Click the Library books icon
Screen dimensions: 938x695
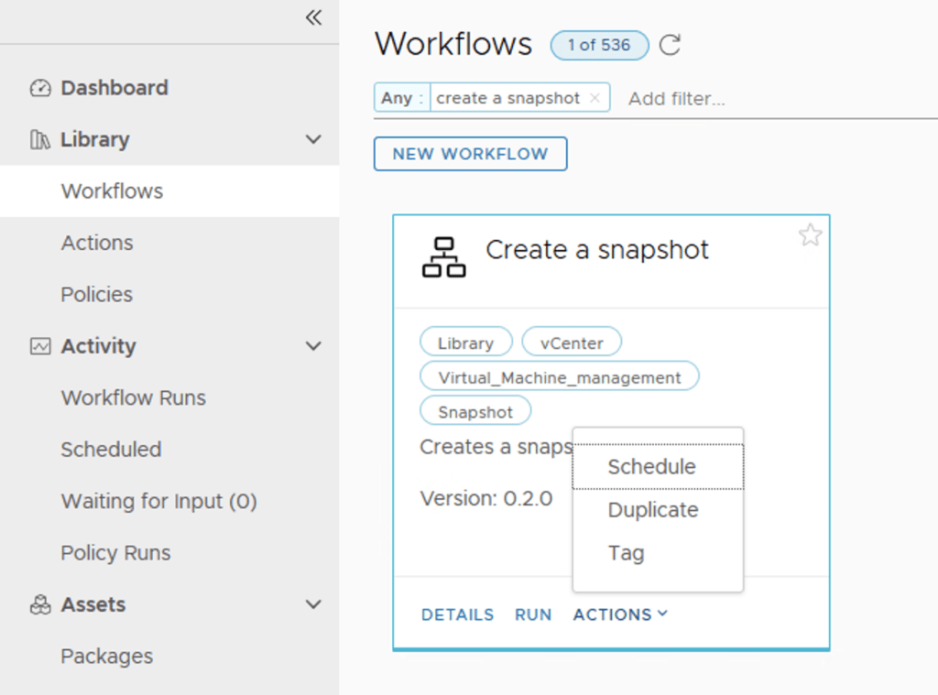(x=40, y=140)
